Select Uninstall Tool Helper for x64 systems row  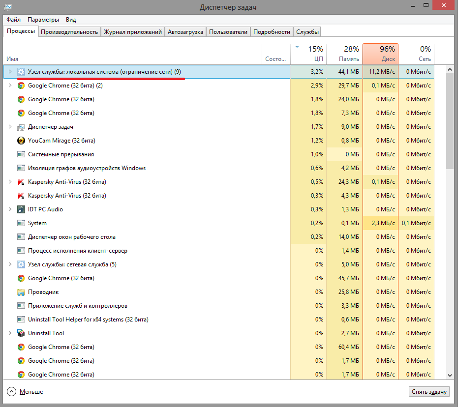point(219,320)
